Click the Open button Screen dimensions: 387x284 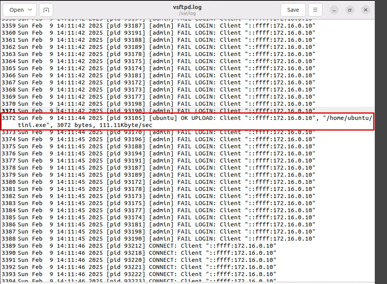[16, 10]
